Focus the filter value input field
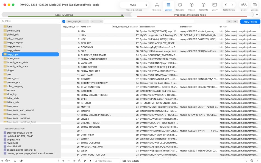261x163 pixels. point(149,21)
